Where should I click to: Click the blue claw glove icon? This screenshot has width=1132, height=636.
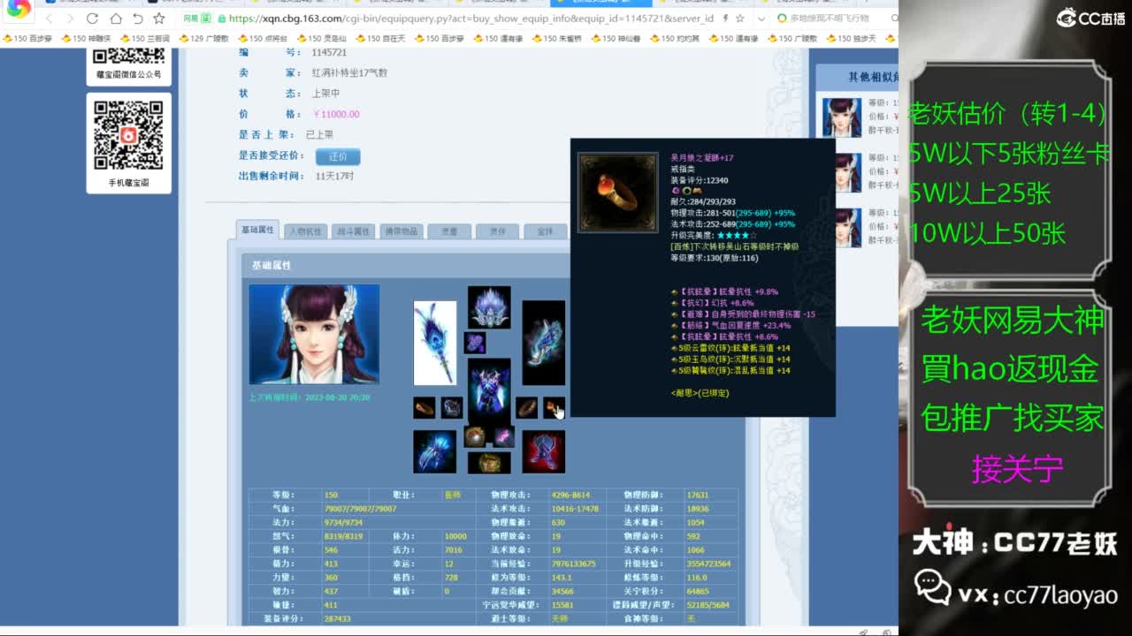coord(435,451)
